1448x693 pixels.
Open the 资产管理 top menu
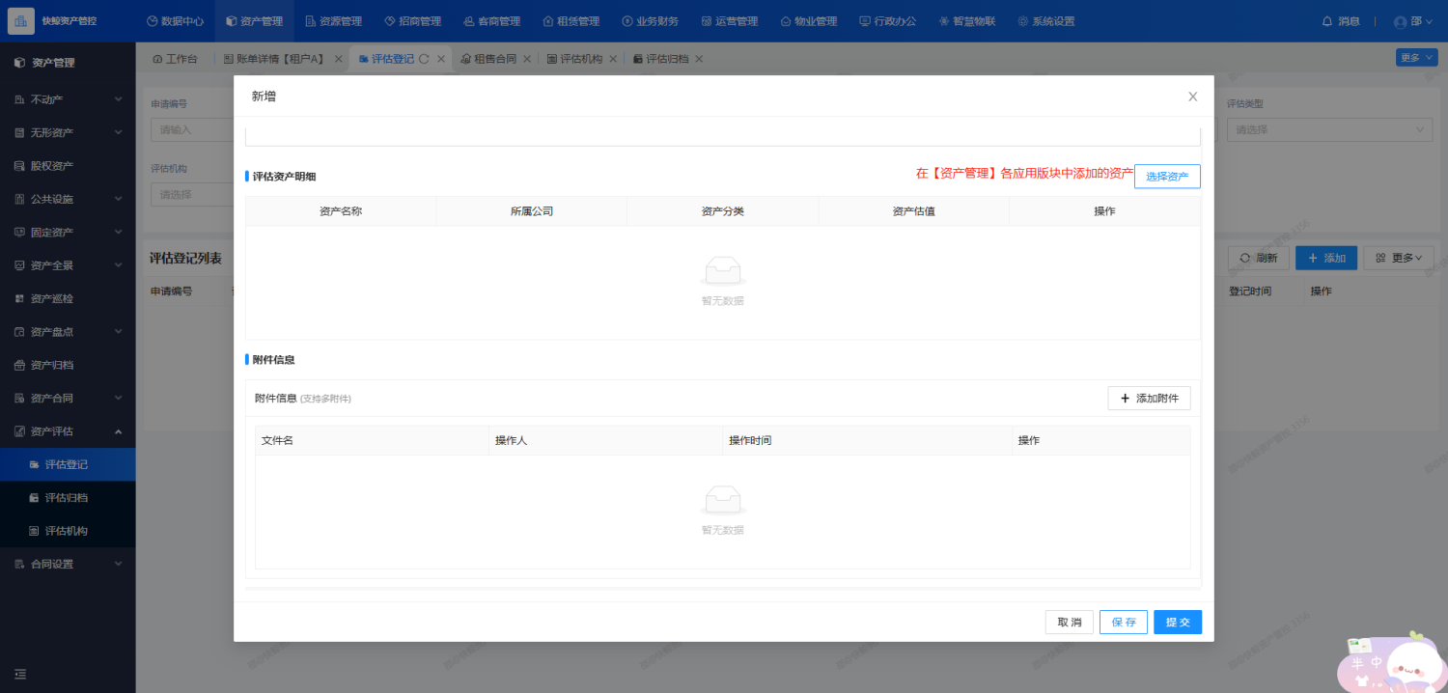click(x=255, y=21)
